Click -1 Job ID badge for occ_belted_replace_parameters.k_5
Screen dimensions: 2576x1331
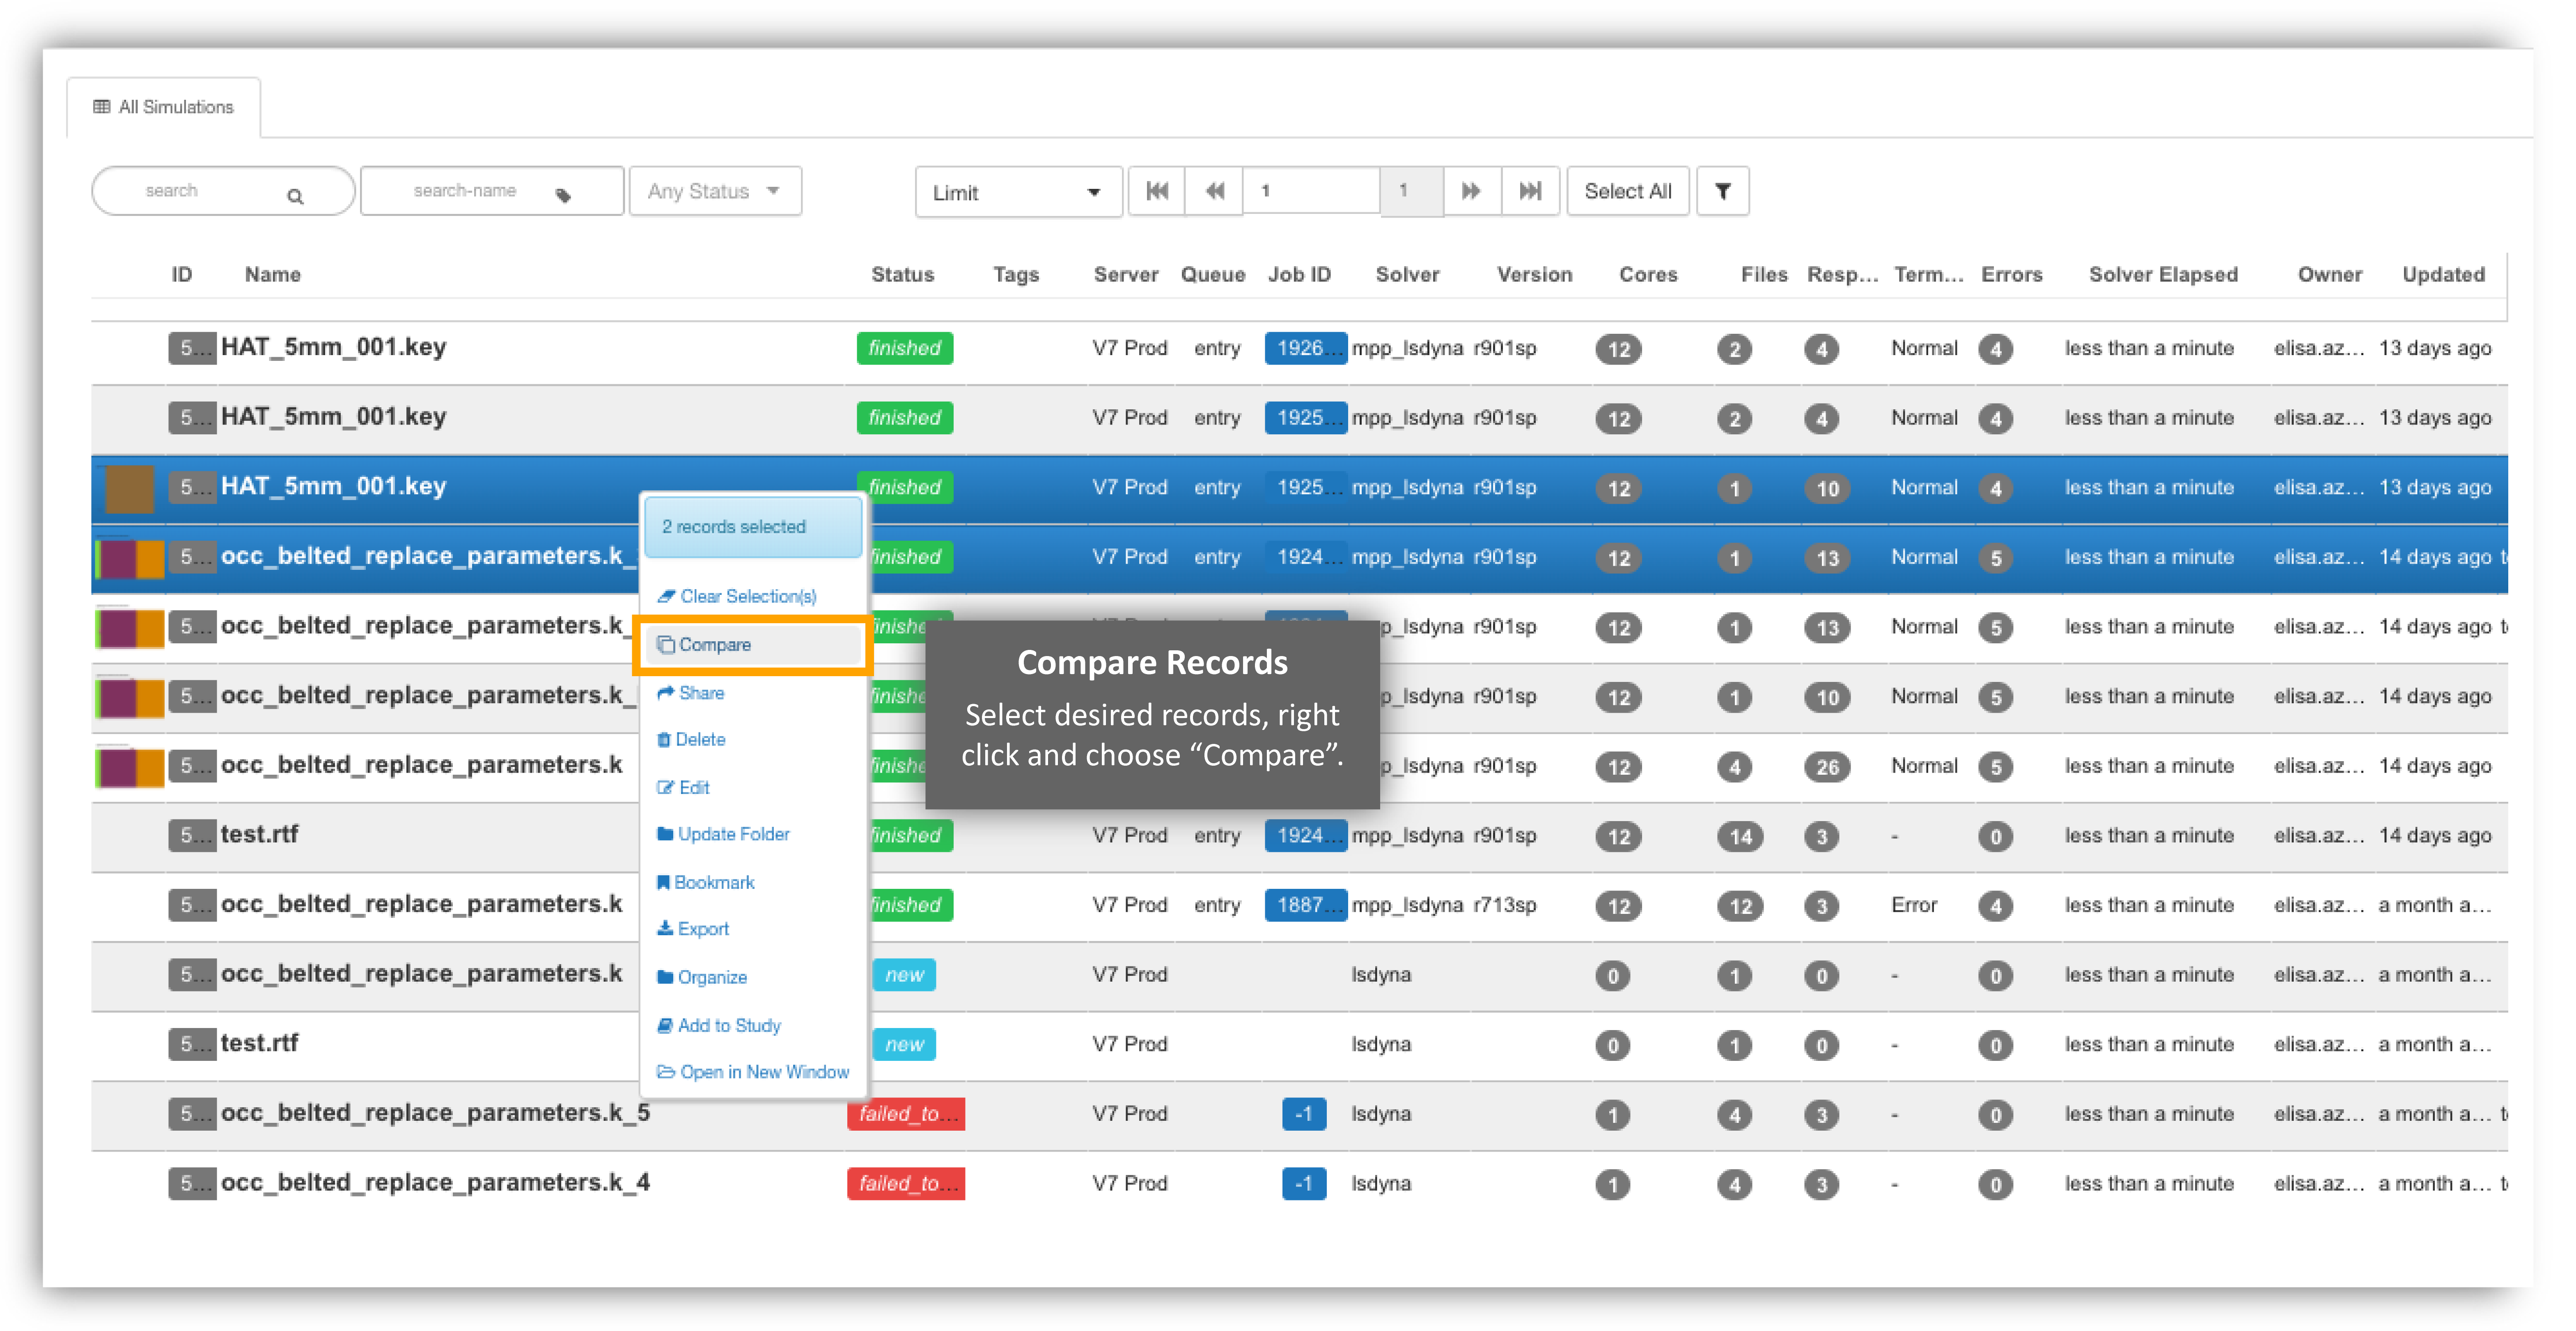[1304, 1114]
